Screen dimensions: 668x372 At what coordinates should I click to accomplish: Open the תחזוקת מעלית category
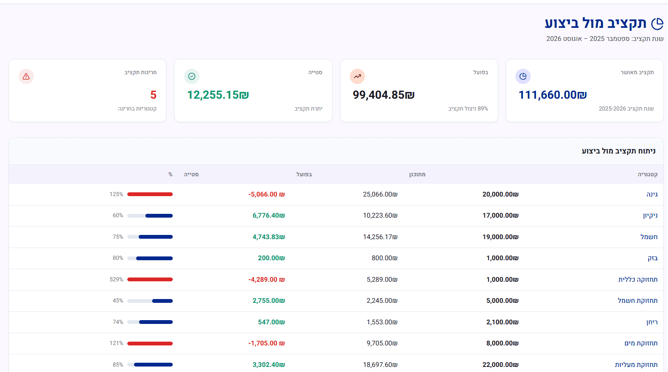(x=636, y=365)
